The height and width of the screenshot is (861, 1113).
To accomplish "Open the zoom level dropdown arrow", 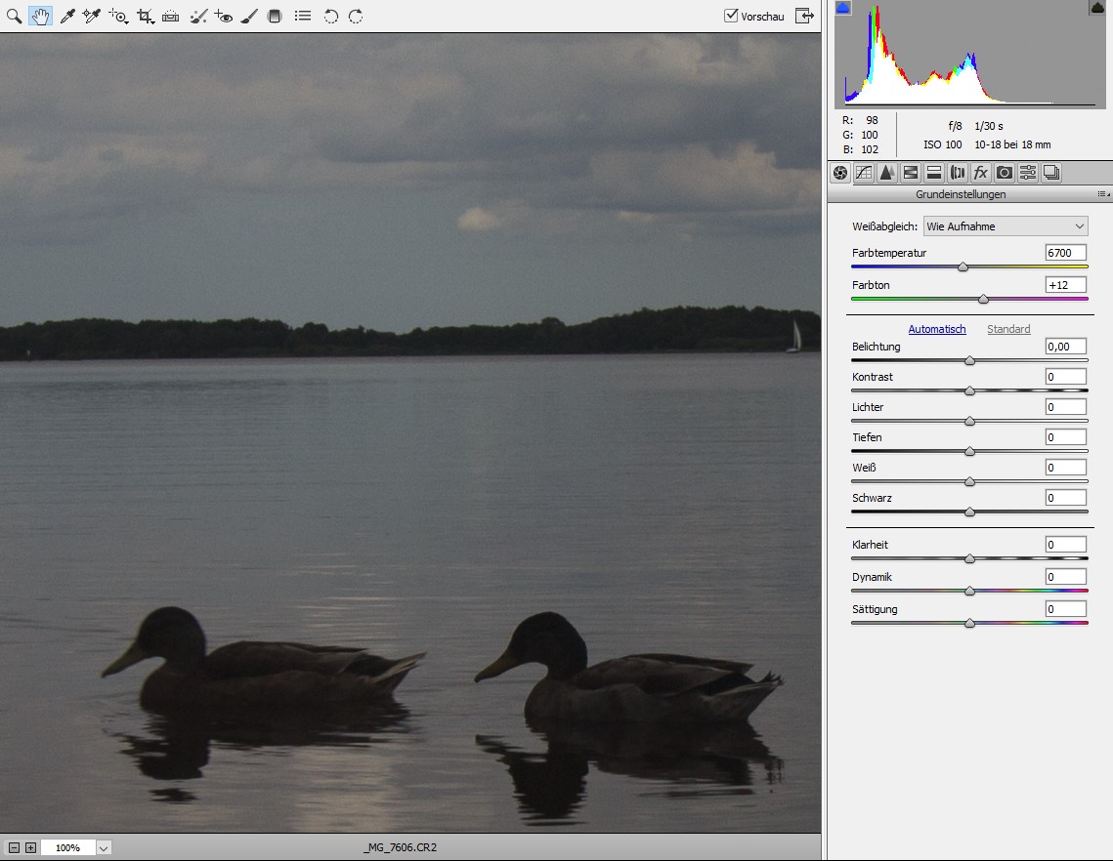I will pos(104,847).
